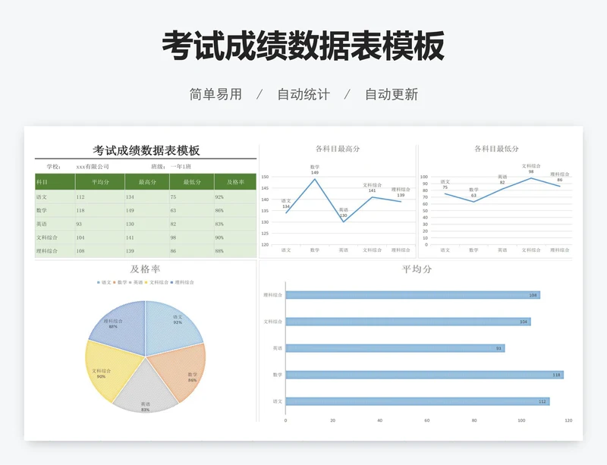
Task: Select the 平均分 table header cell
Action: (100, 181)
